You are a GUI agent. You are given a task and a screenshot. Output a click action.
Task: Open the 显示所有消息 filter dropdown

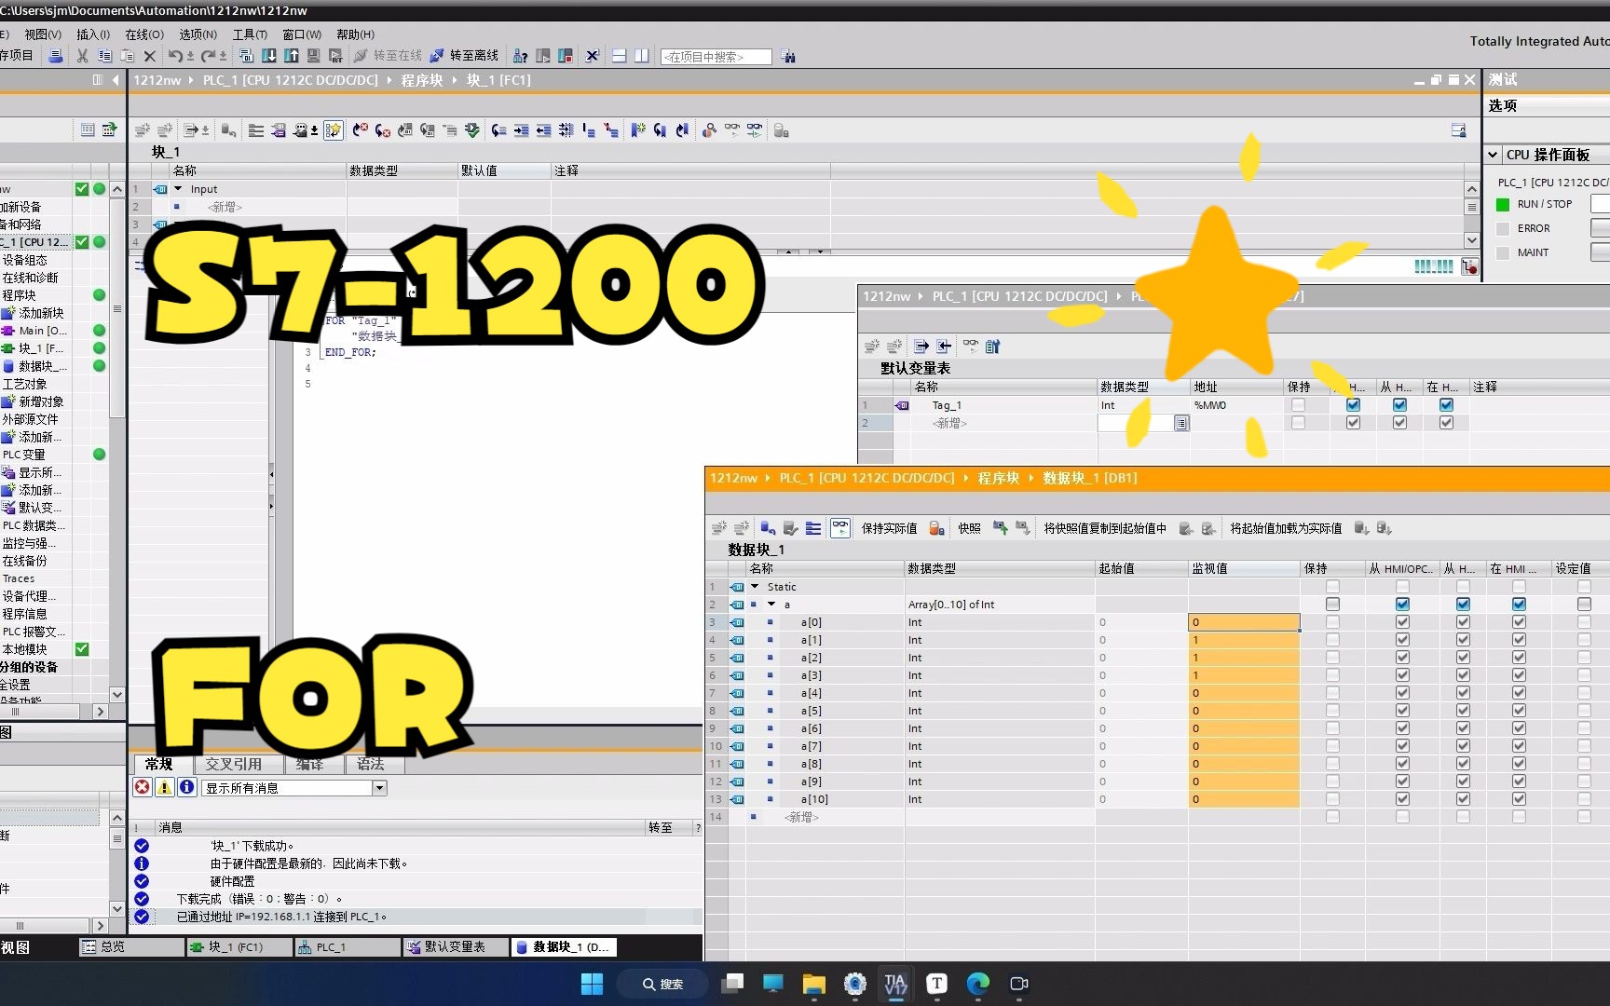coord(379,788)
